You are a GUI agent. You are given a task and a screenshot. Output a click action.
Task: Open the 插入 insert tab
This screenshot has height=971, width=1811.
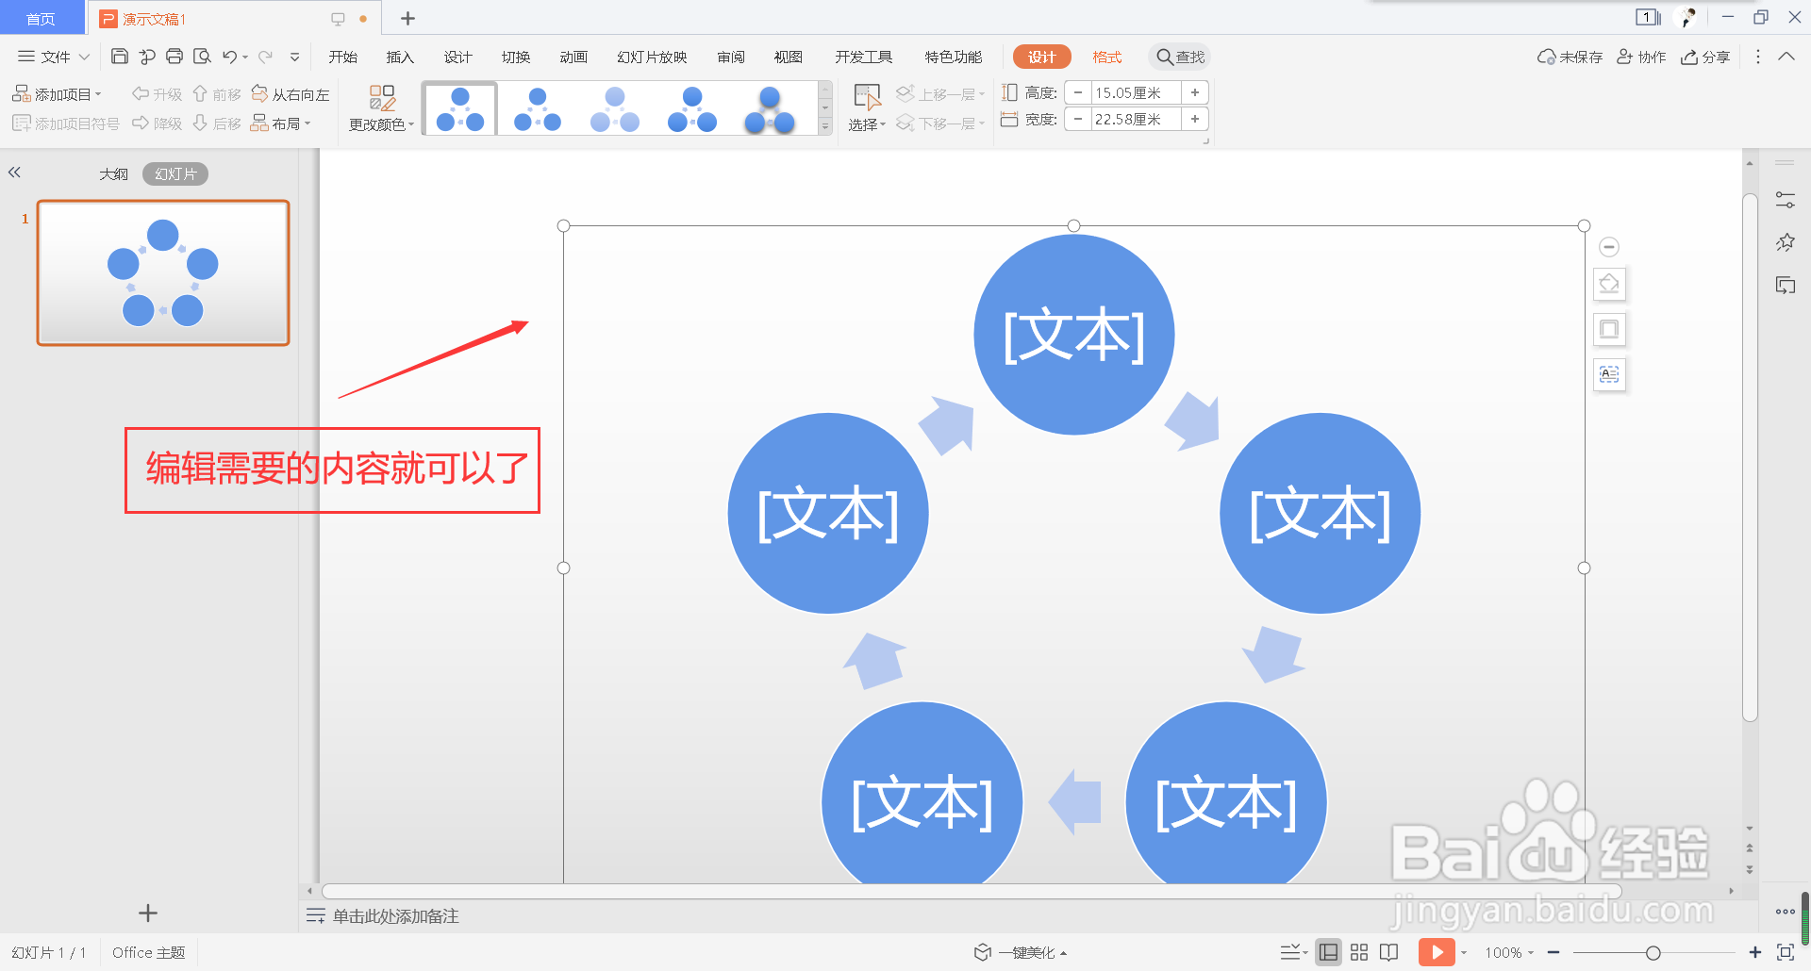400,57
